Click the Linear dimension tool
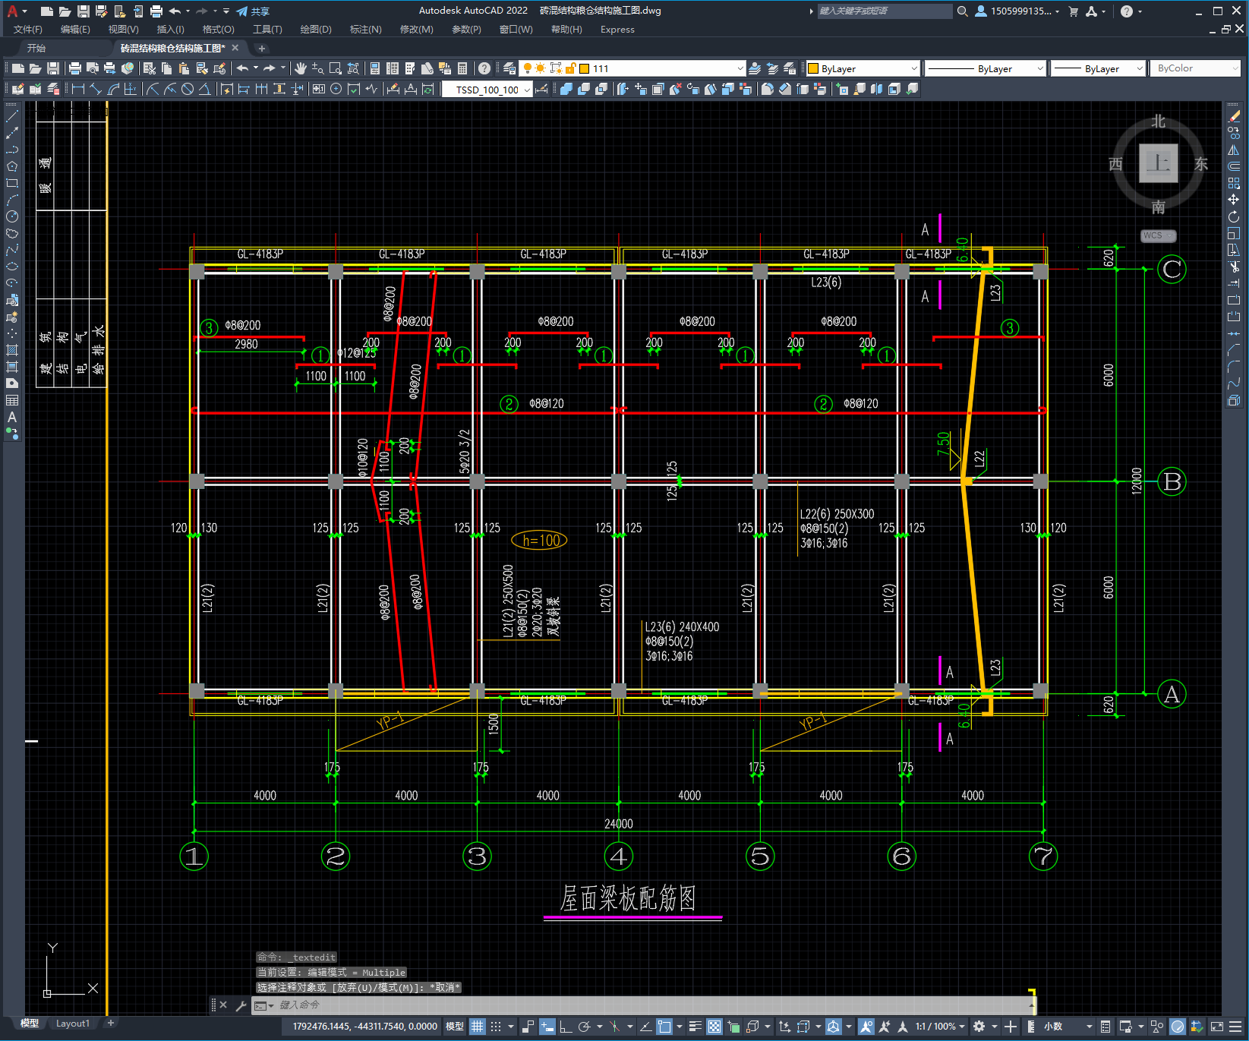The width and height of the screenshot is (1249, 1041). click(x=78, y=89)
